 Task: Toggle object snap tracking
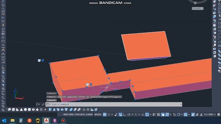tap(143, 115)
